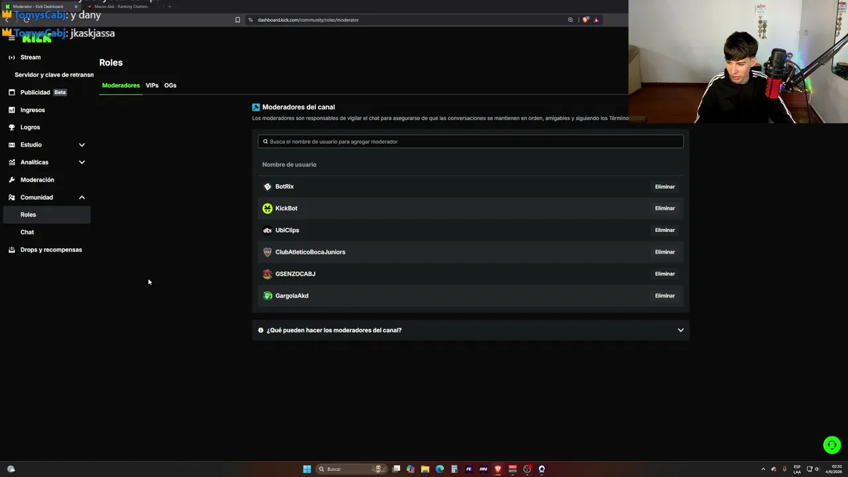Remove BotRix as moderator
The width and height of the screenshot is (848, 477).
[x=664, y=187]
